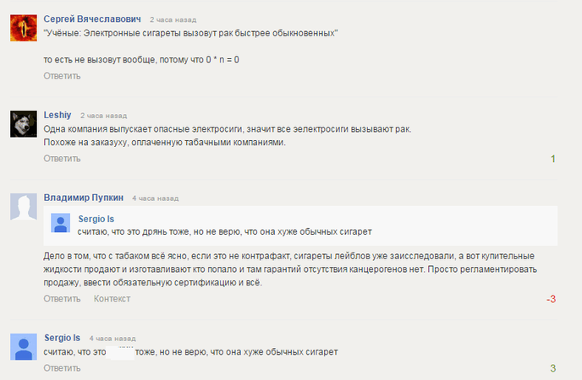The width and height of the screenshot is (582, 380).
Task: Open the Sergio Is name of the last comment
Action: [x=62, y=338]
